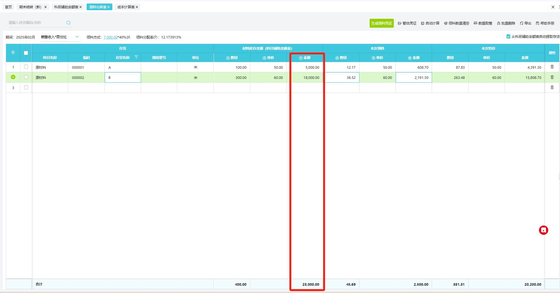Switch to the 成本计算表 tab
The image size is (560, 293).
click(126, 7)
